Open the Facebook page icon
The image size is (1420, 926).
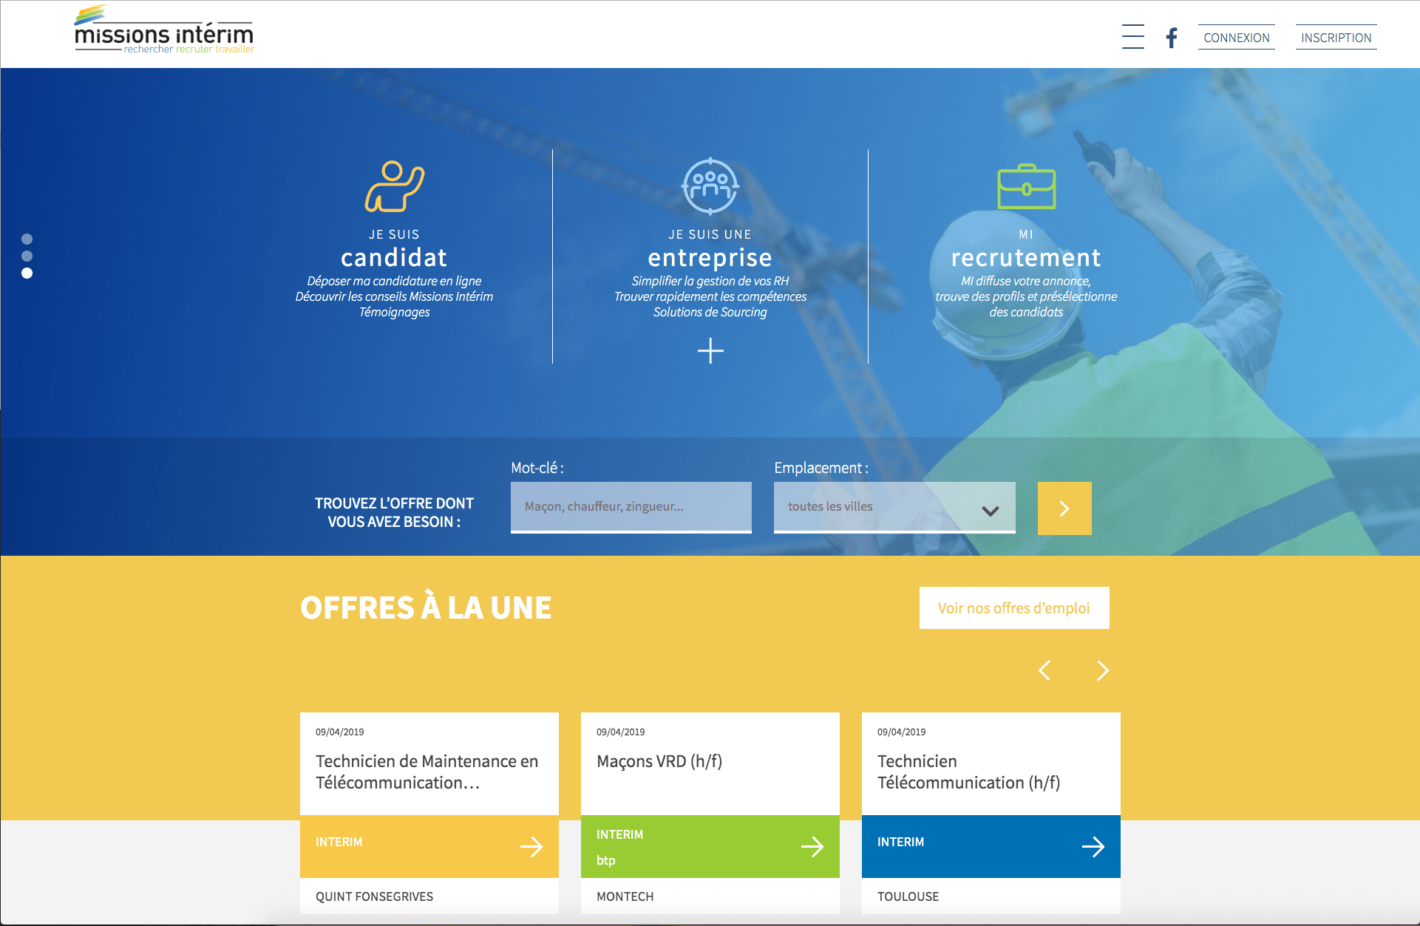click(1172, 38)
